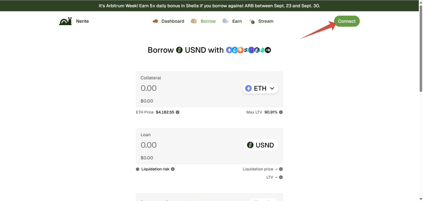The width and height of the screenshot is (423, 201).
Task: Click the info icon beside ETH Price
Action: point(178,112)
